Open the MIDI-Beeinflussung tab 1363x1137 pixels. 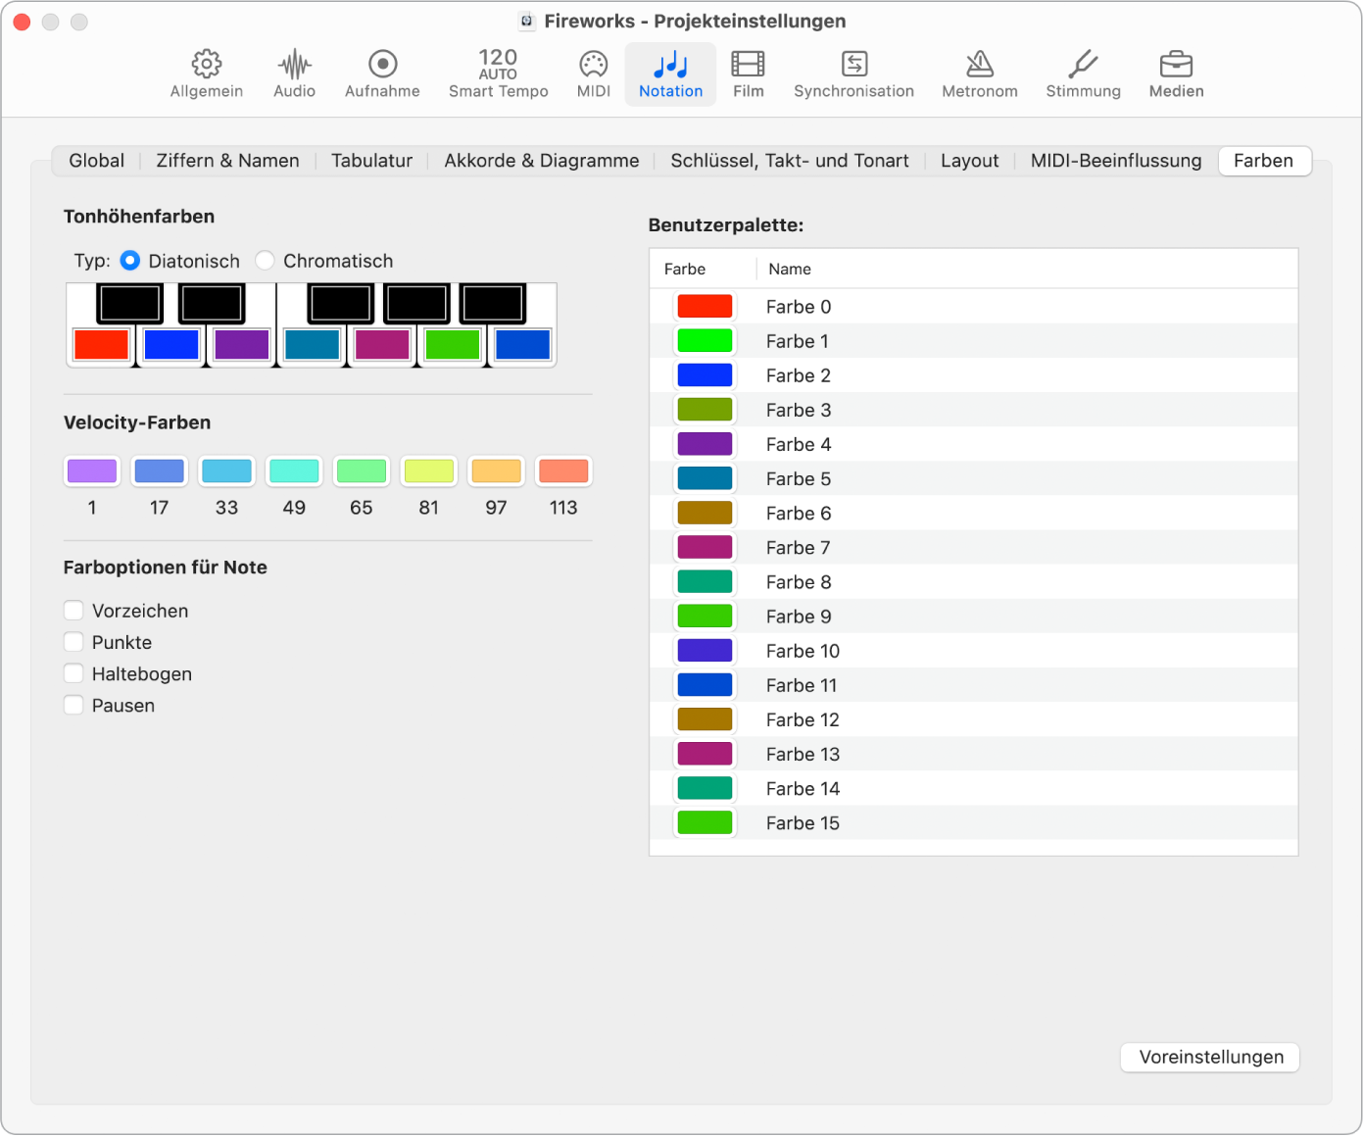click(x=1115, y=161)
